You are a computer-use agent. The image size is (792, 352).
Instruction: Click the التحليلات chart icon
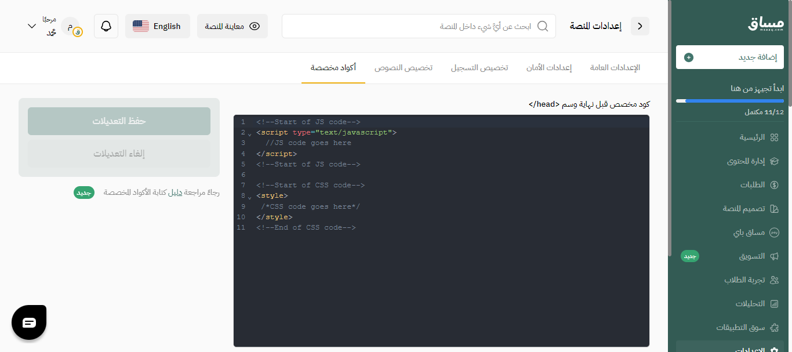[774, 304]
